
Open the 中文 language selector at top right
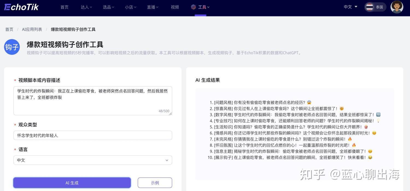coord(350,7)
